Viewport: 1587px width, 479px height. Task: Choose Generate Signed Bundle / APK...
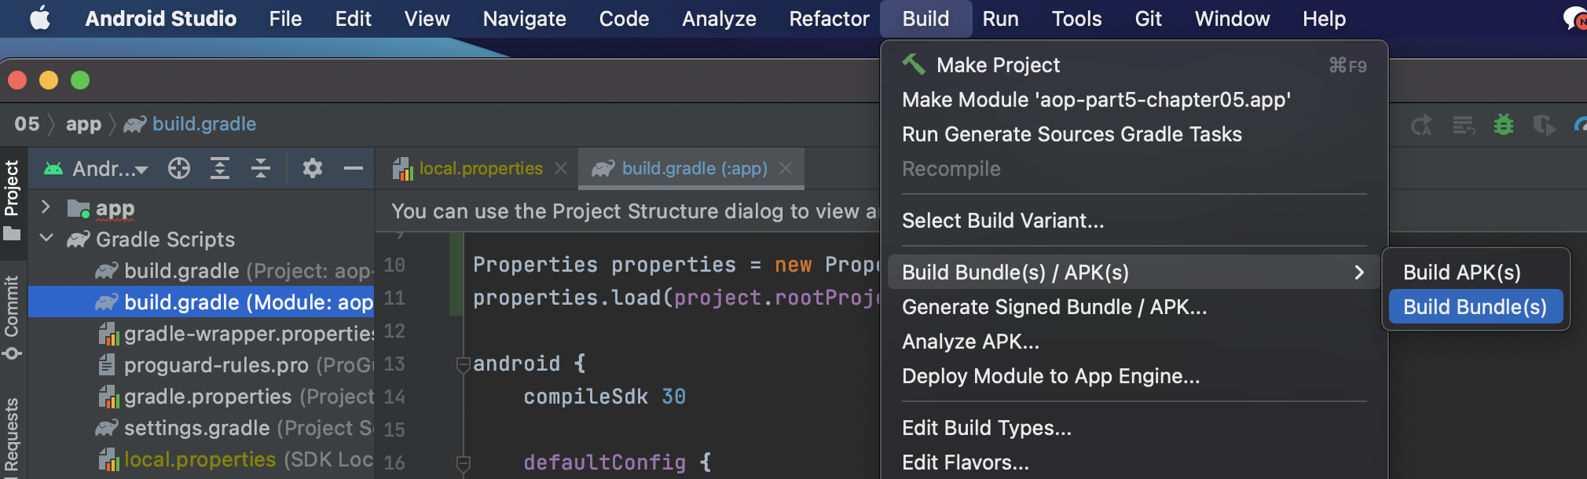pos(1134,307)
